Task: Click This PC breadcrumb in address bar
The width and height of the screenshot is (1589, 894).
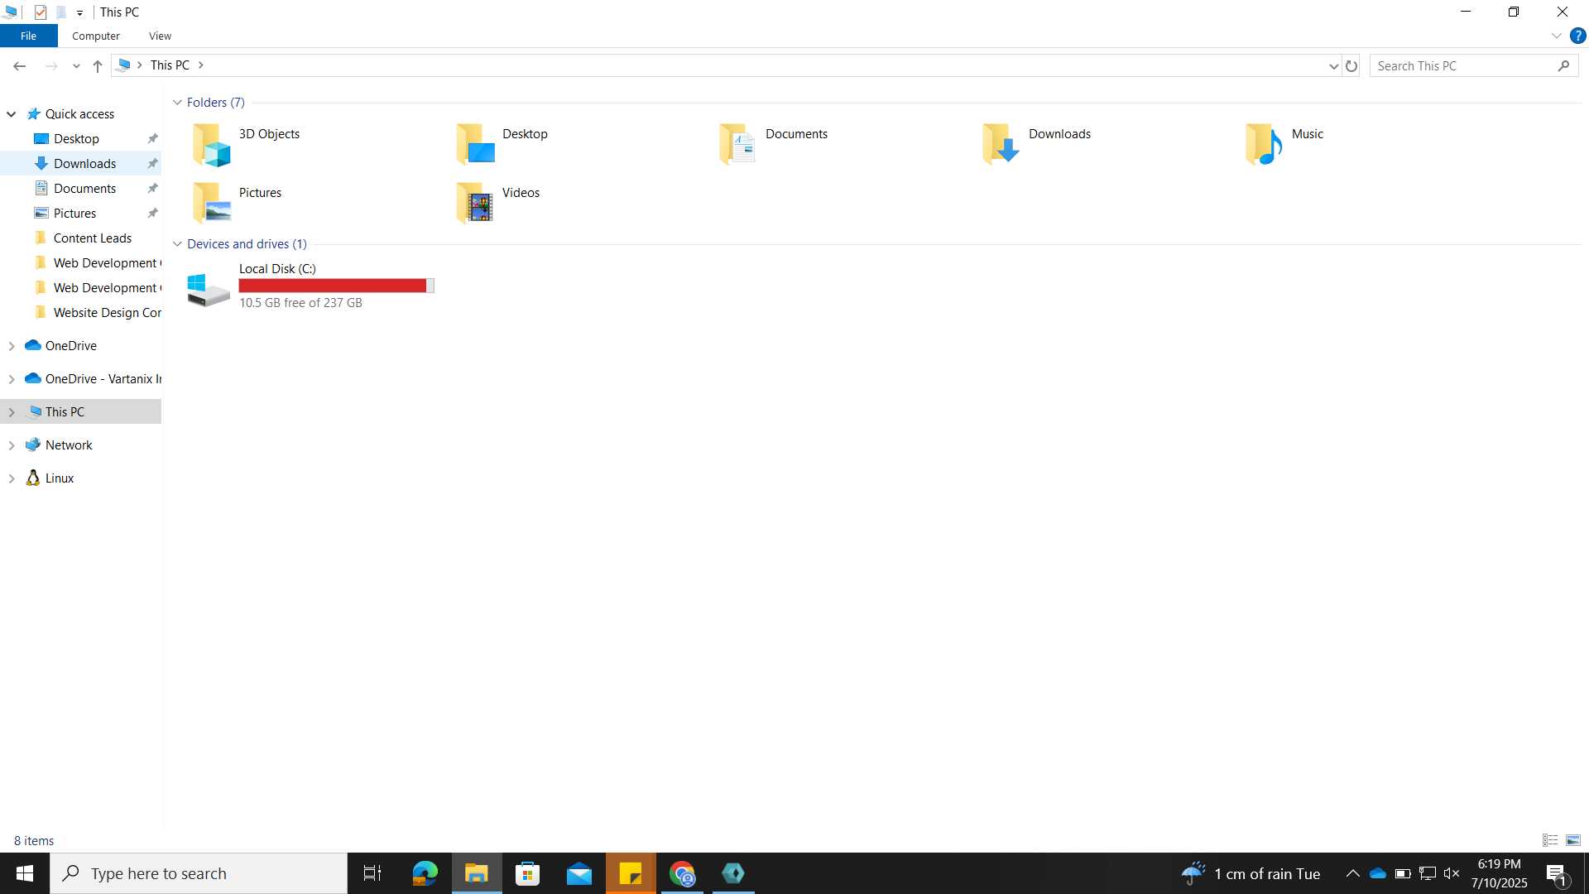Action: (170, 65)
